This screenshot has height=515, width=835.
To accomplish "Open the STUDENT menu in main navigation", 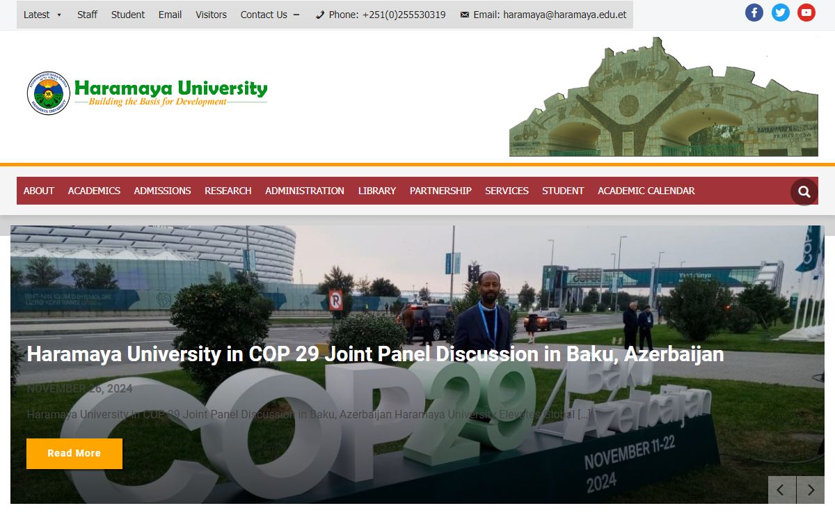I will point(563,191).
